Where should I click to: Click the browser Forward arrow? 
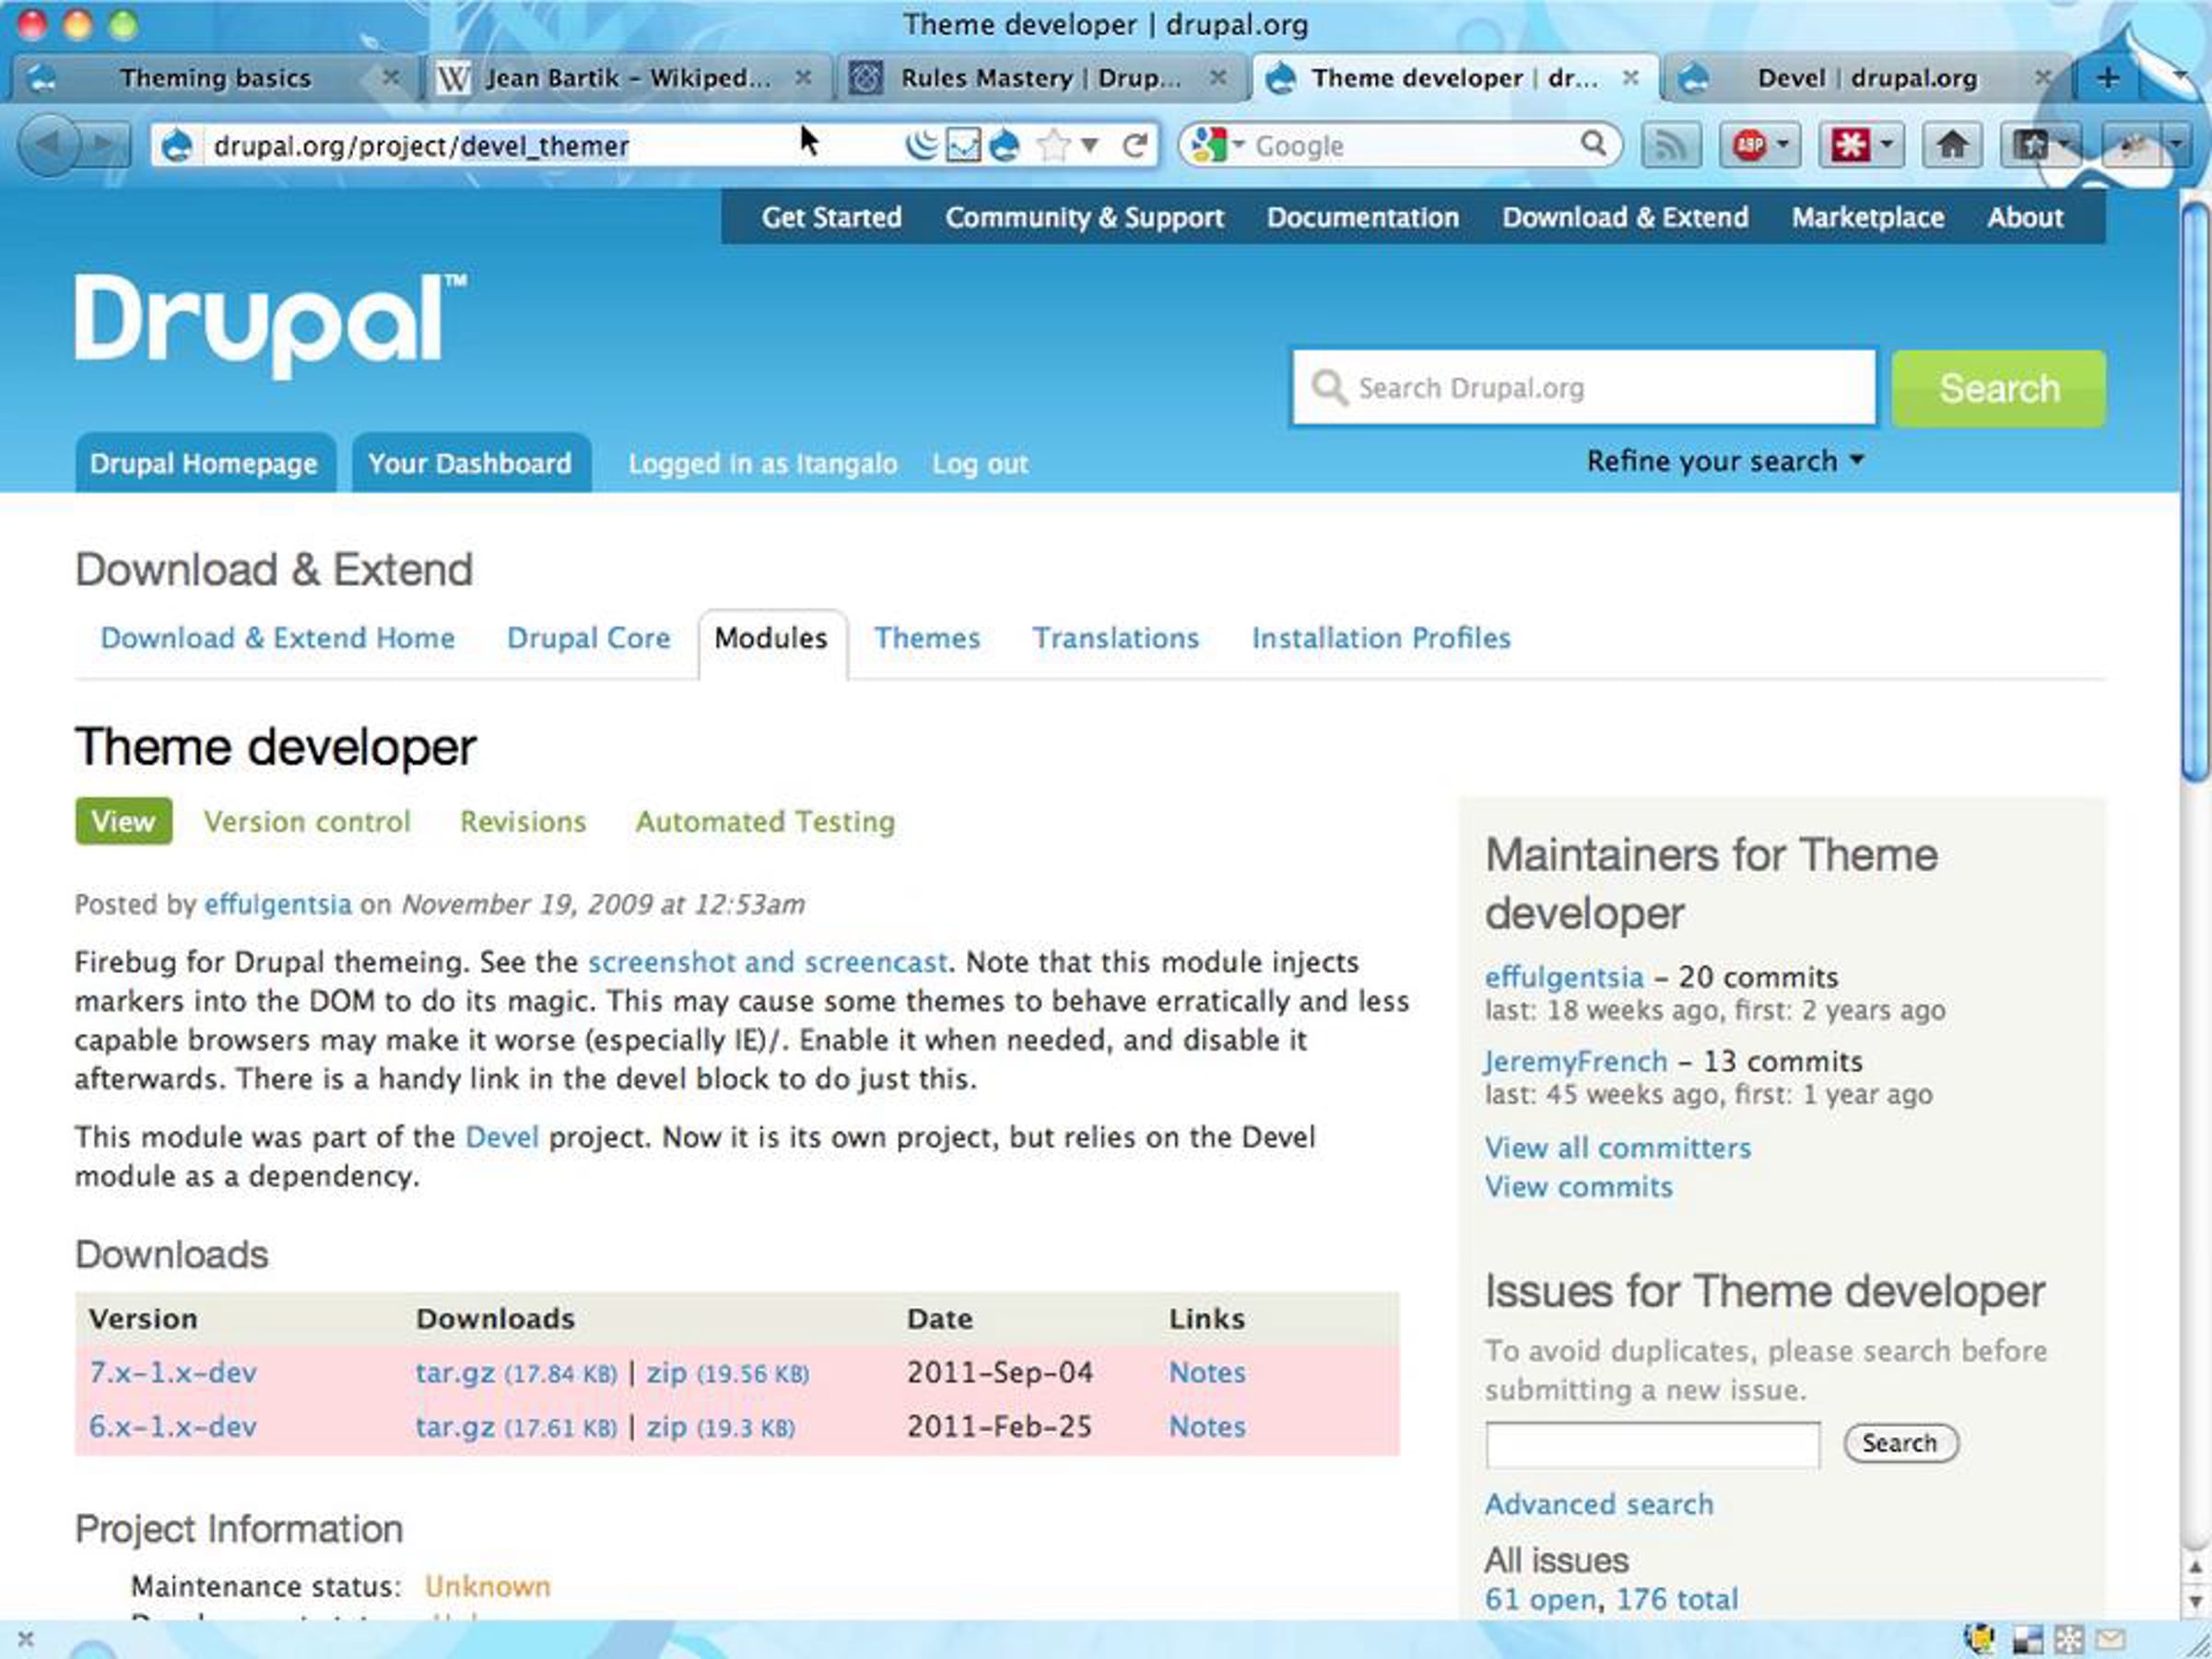(104, 146)
